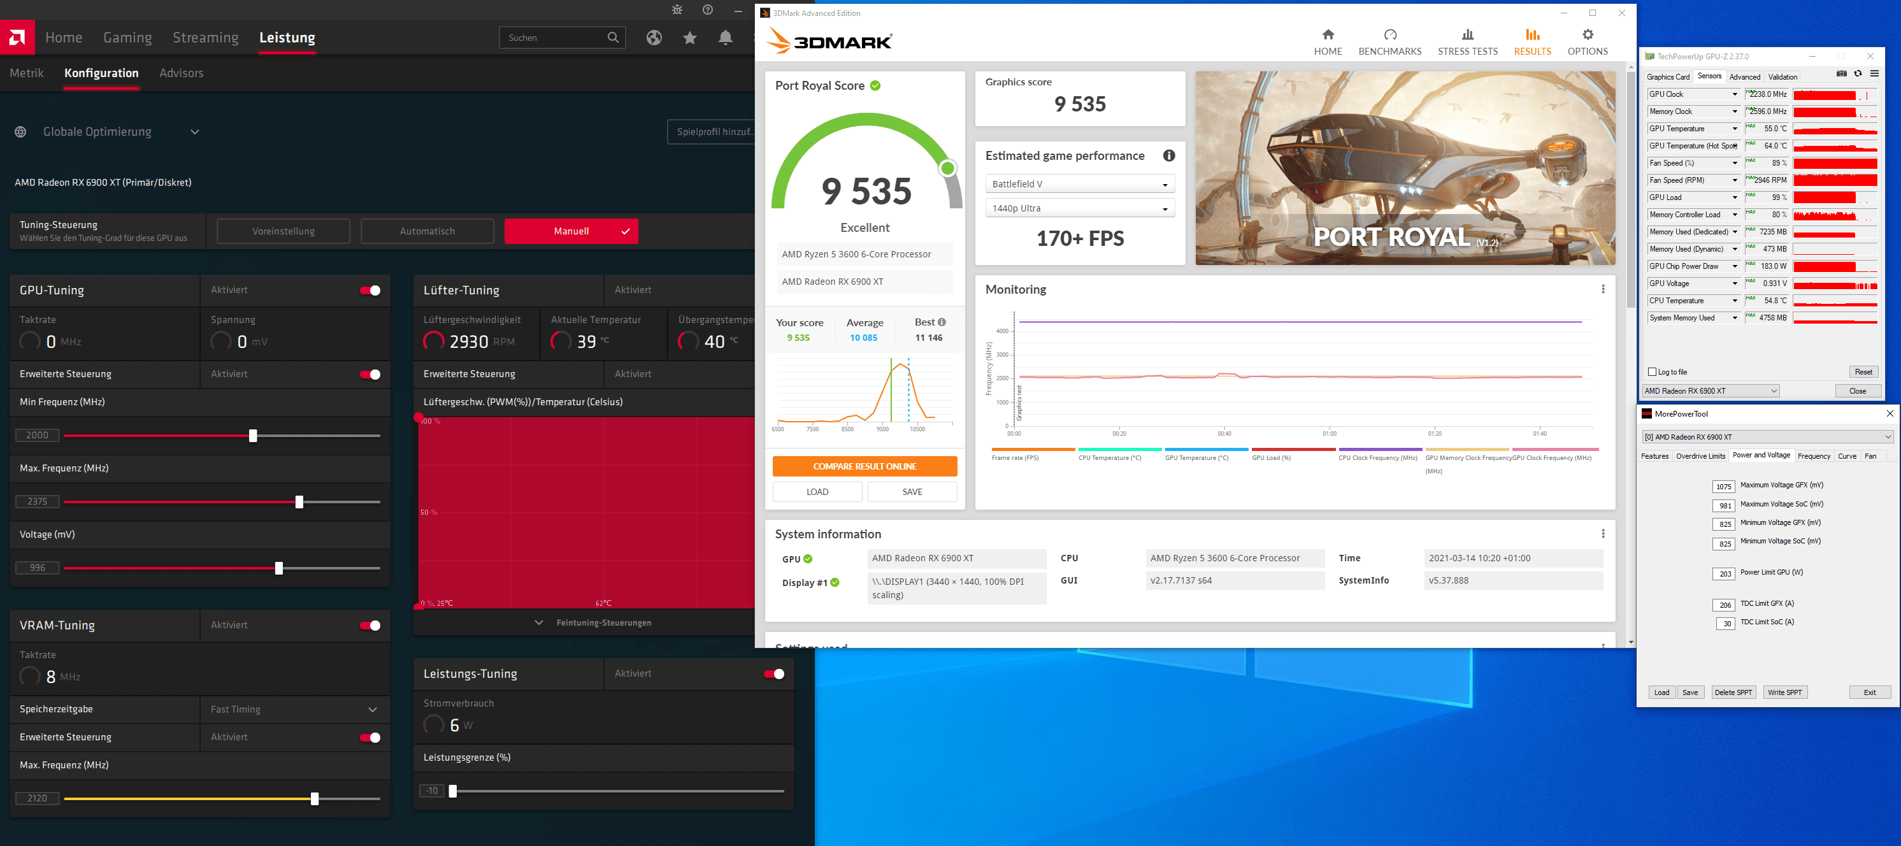Screen dimensions: 1901x846
Task: Click the search magnifier icon
Action: click(612, 38)
